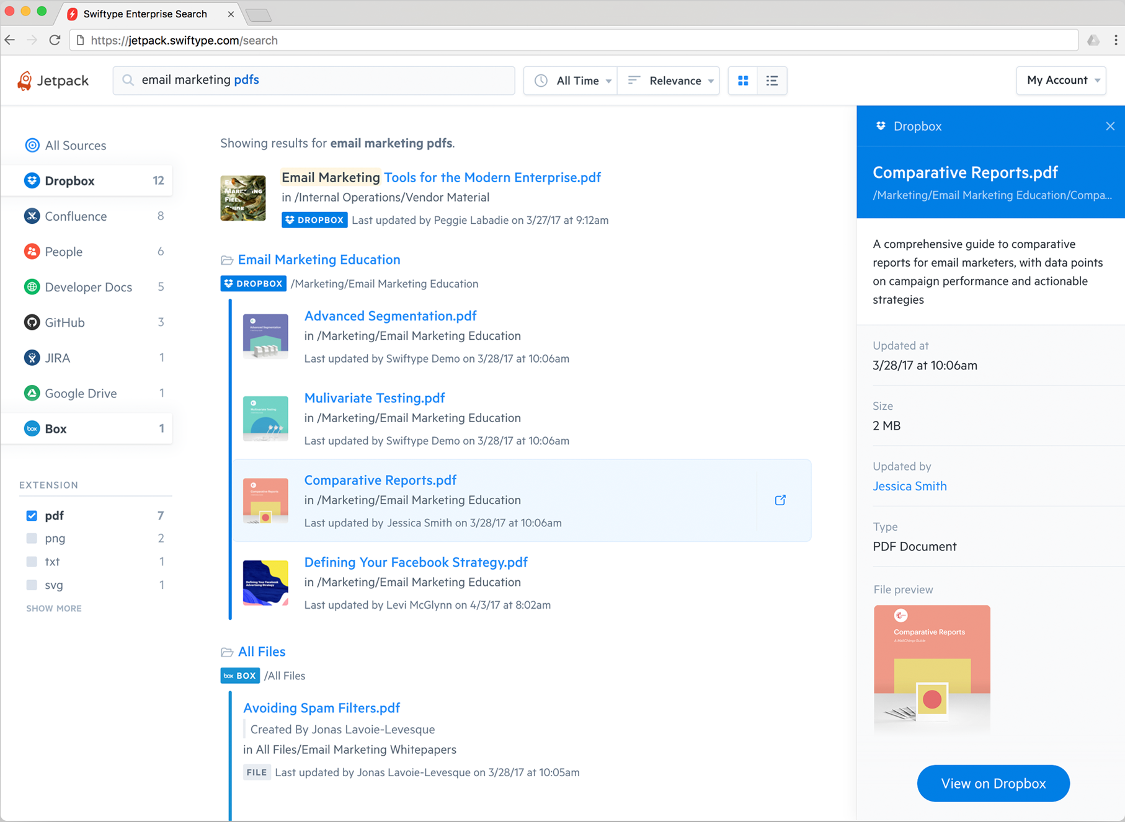Close the Swiftype Enterprise Search tab
The width and height of the screenshot is (1125, 822).
coord(231,14)
